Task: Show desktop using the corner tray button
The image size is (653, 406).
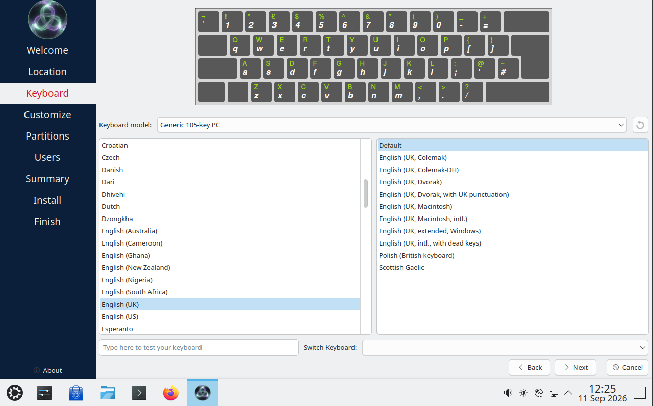Action: coord(640,393)
